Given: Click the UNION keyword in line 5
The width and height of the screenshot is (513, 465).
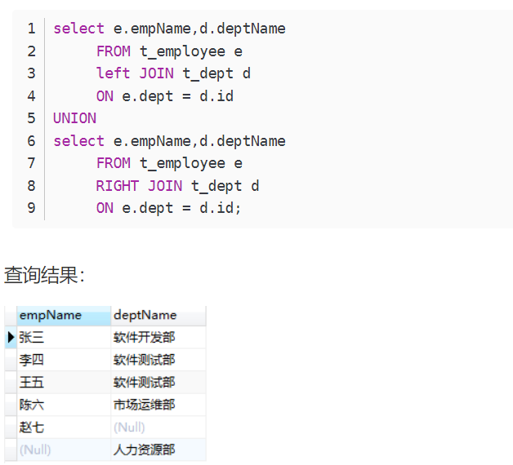Looking at the screenshot, I should point(74,118).
